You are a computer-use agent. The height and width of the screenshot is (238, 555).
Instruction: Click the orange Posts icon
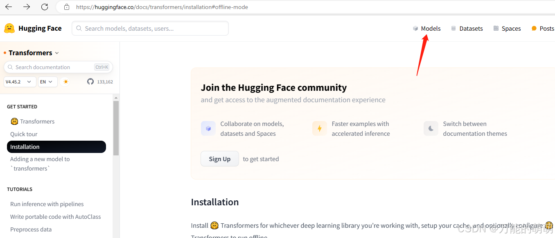[534, 28]
